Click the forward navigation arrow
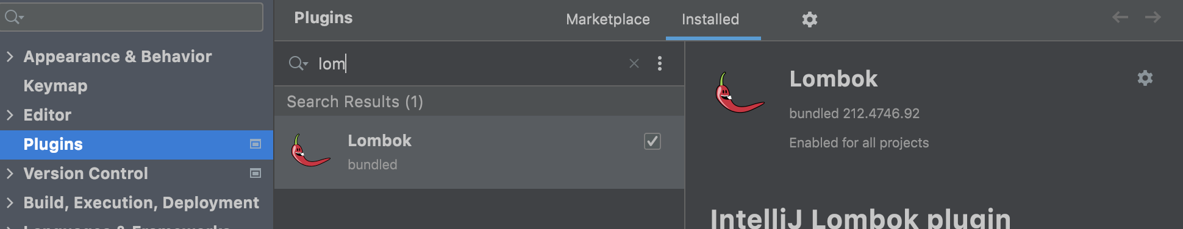The width and height of the screenshot is (1183, 229). (x=1153, y=17)
